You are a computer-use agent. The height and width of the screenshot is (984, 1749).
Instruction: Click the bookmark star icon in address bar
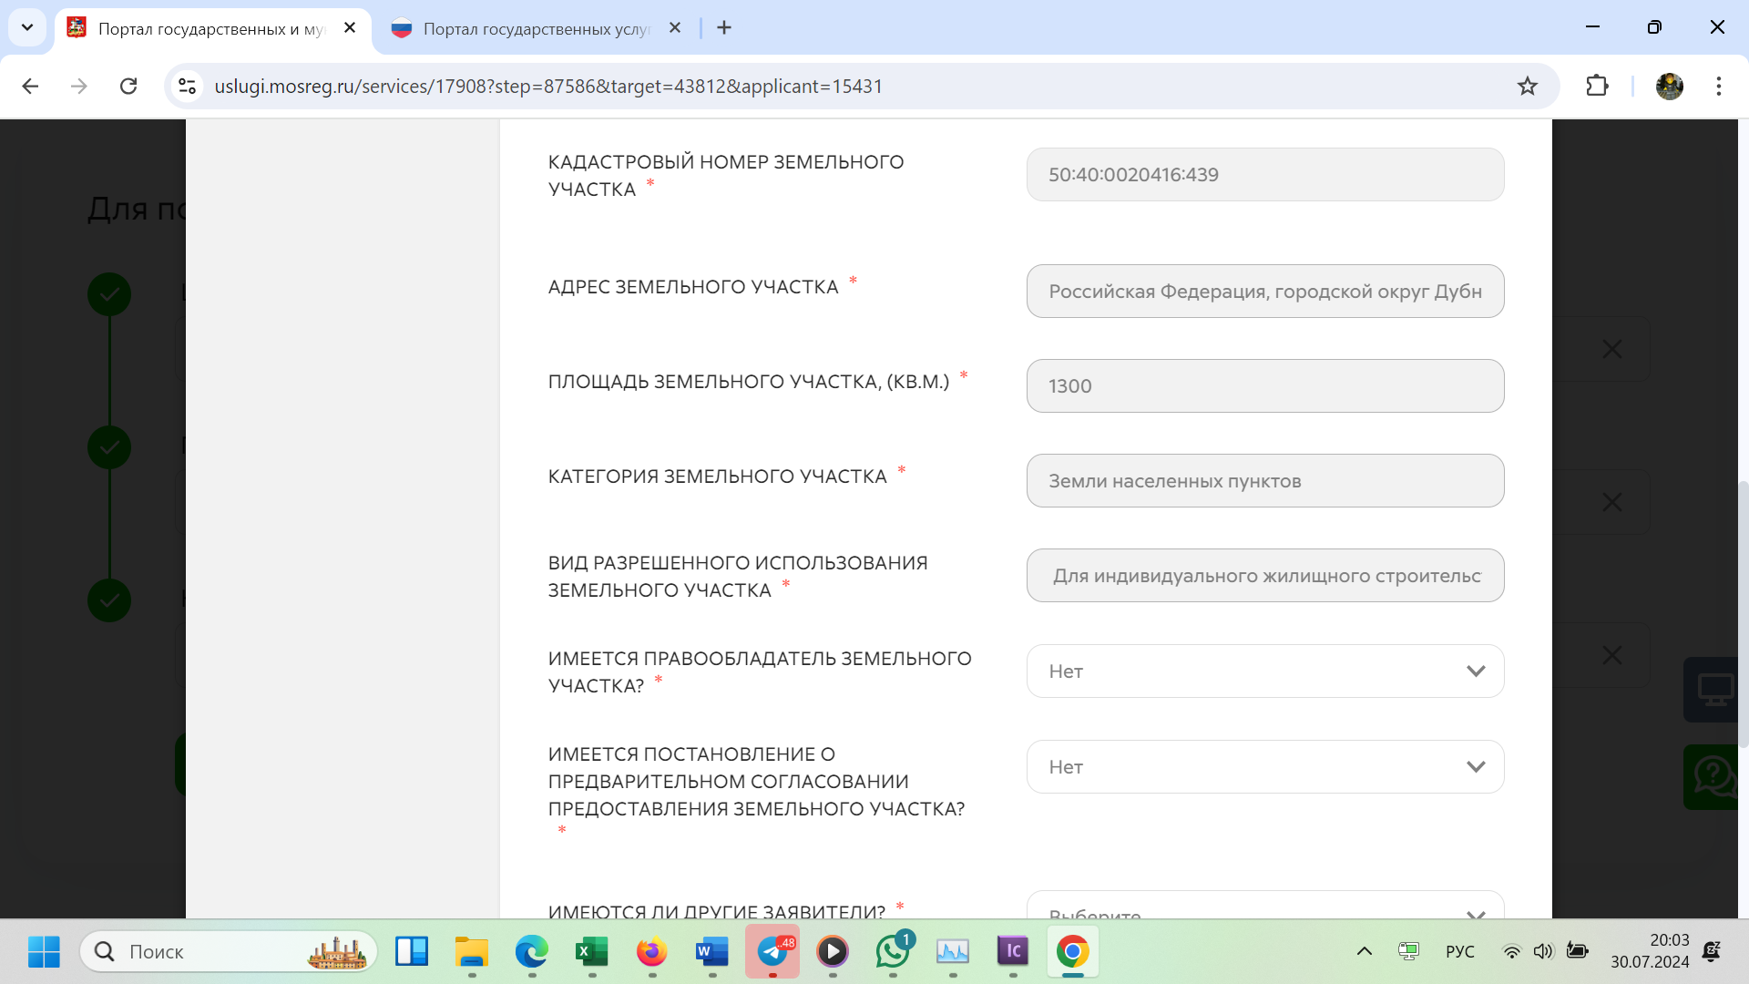[x=1528, y=87]
